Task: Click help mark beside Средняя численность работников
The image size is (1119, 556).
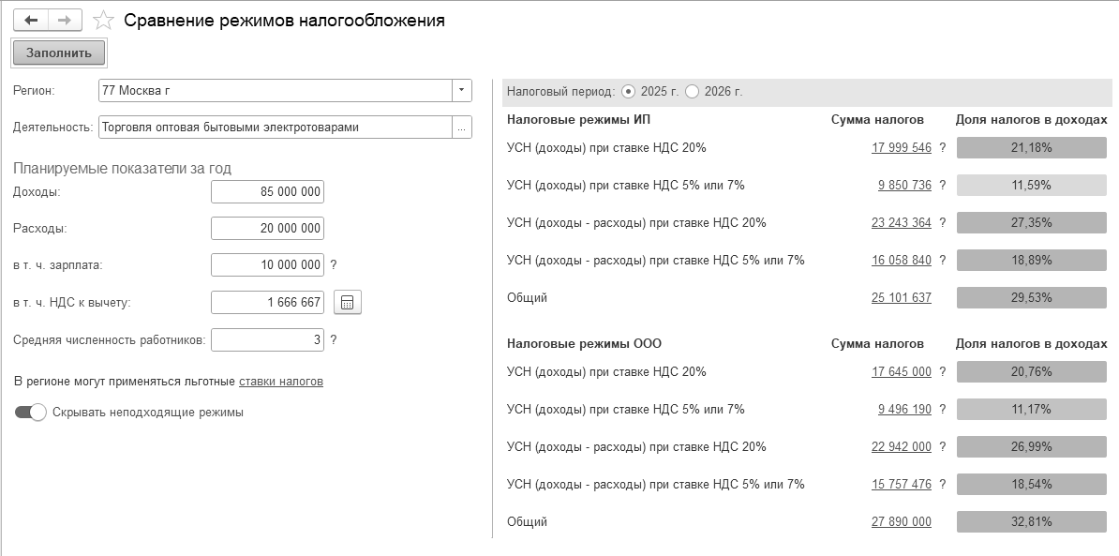Action: pos(334,339)
